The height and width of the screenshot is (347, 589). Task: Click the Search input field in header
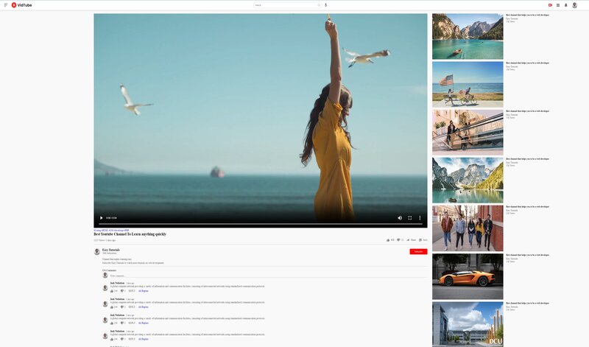(x=285, y=5)
